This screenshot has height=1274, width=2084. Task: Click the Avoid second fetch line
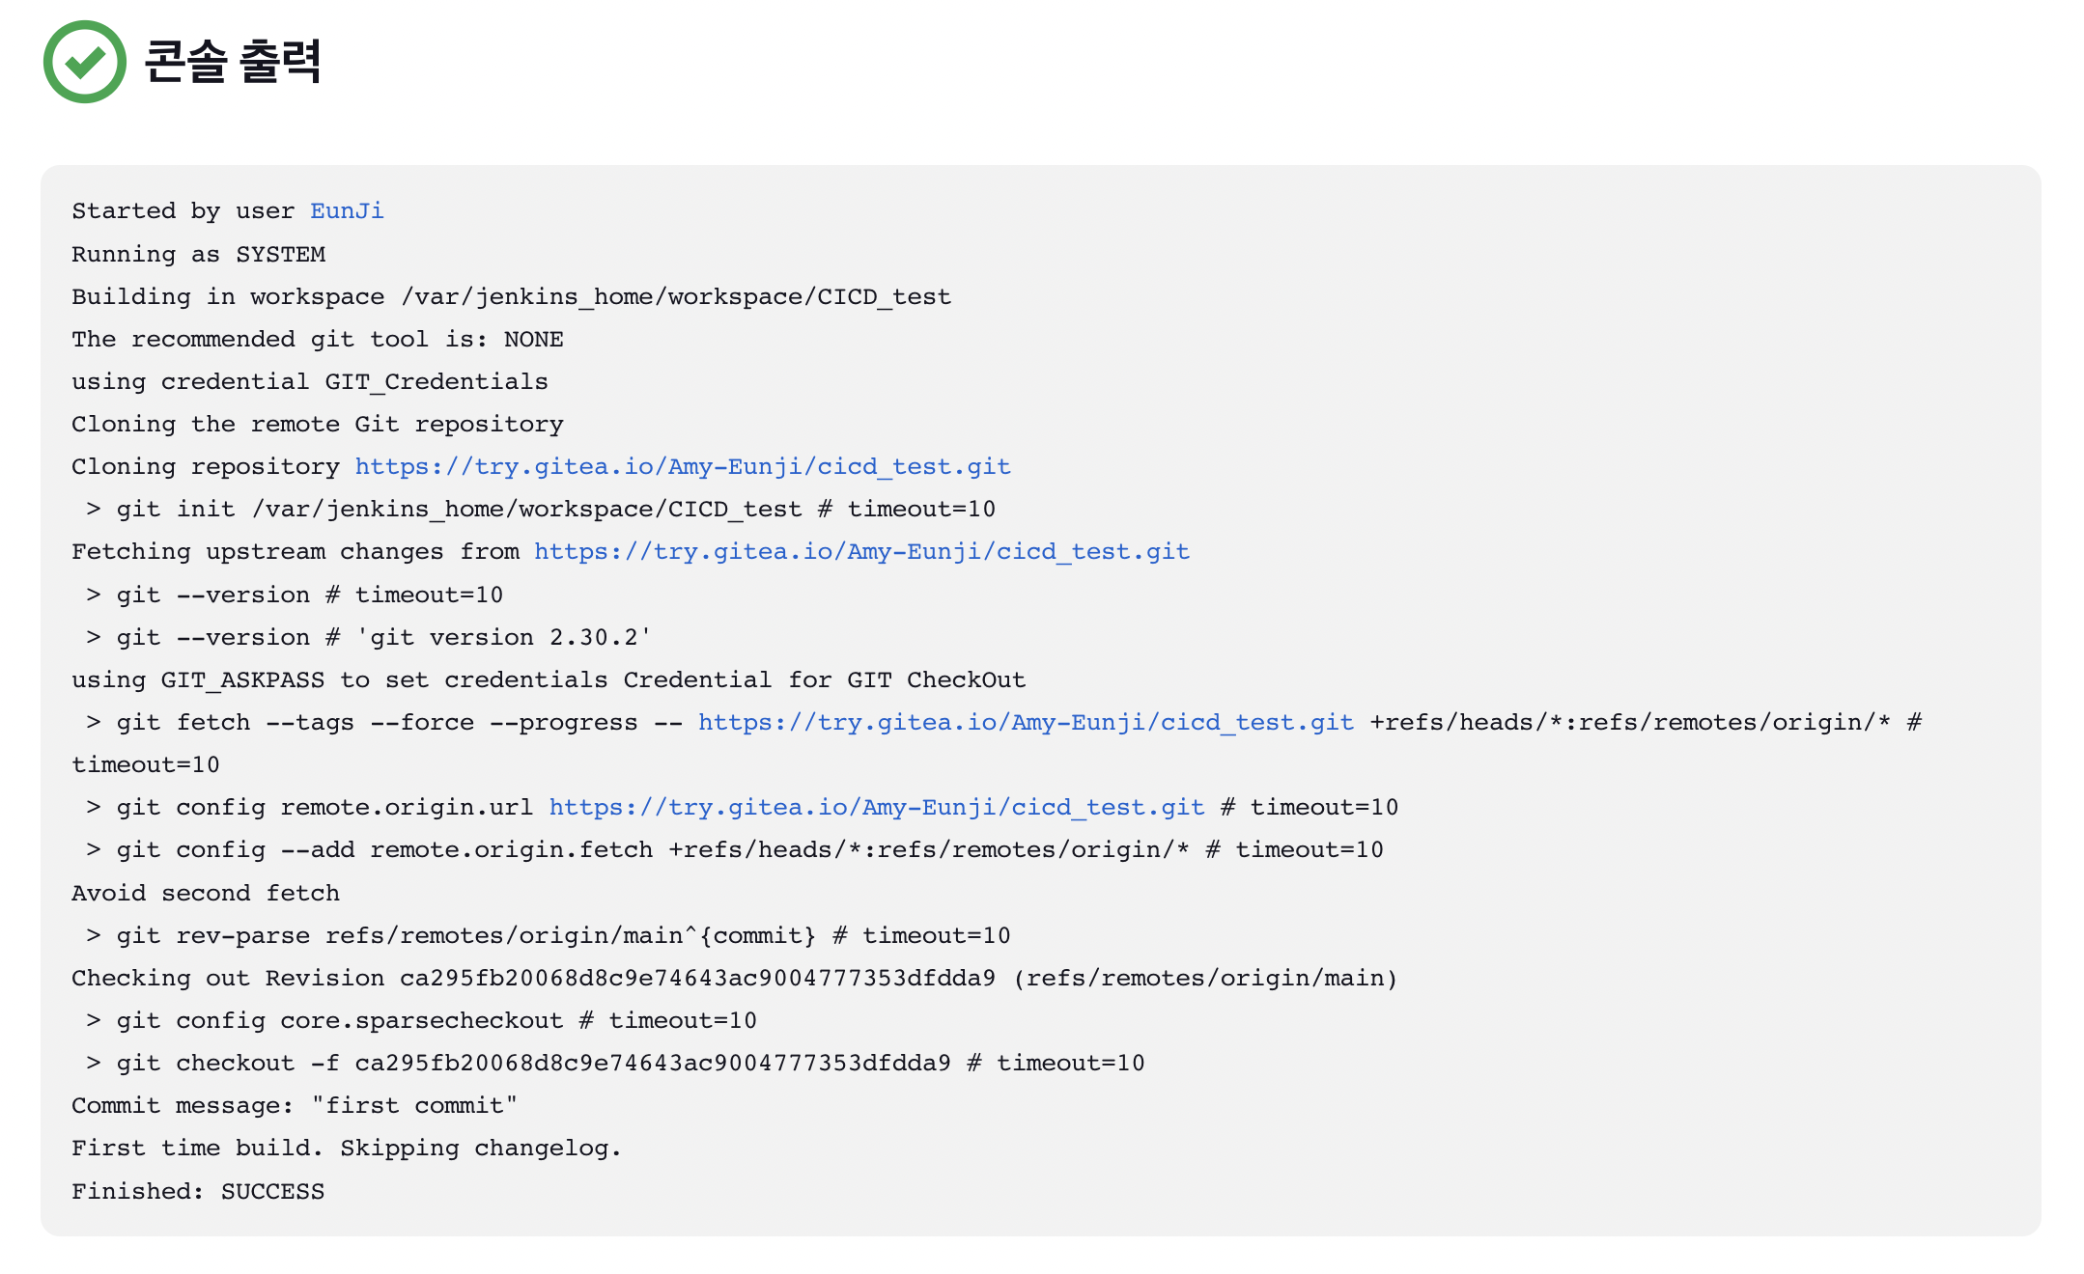(x=206, y=894)
